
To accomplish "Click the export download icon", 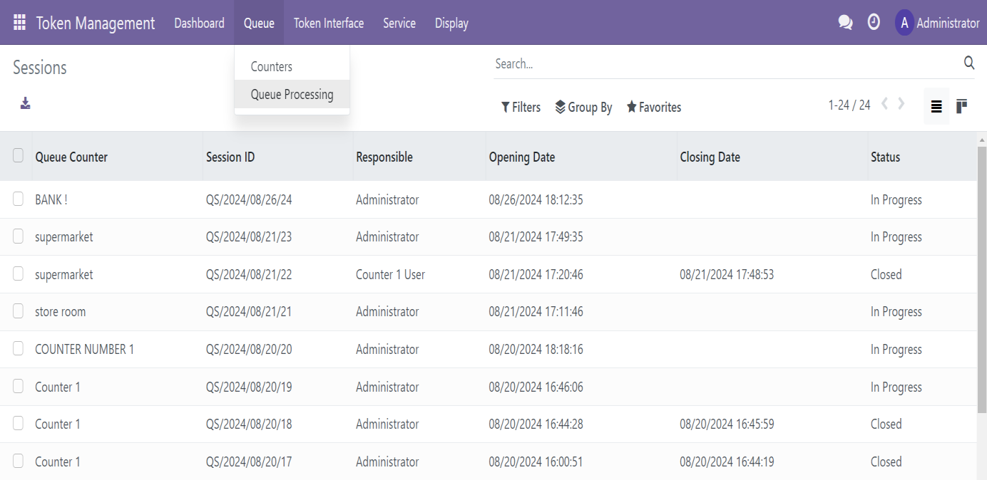I will click(25, 104).
